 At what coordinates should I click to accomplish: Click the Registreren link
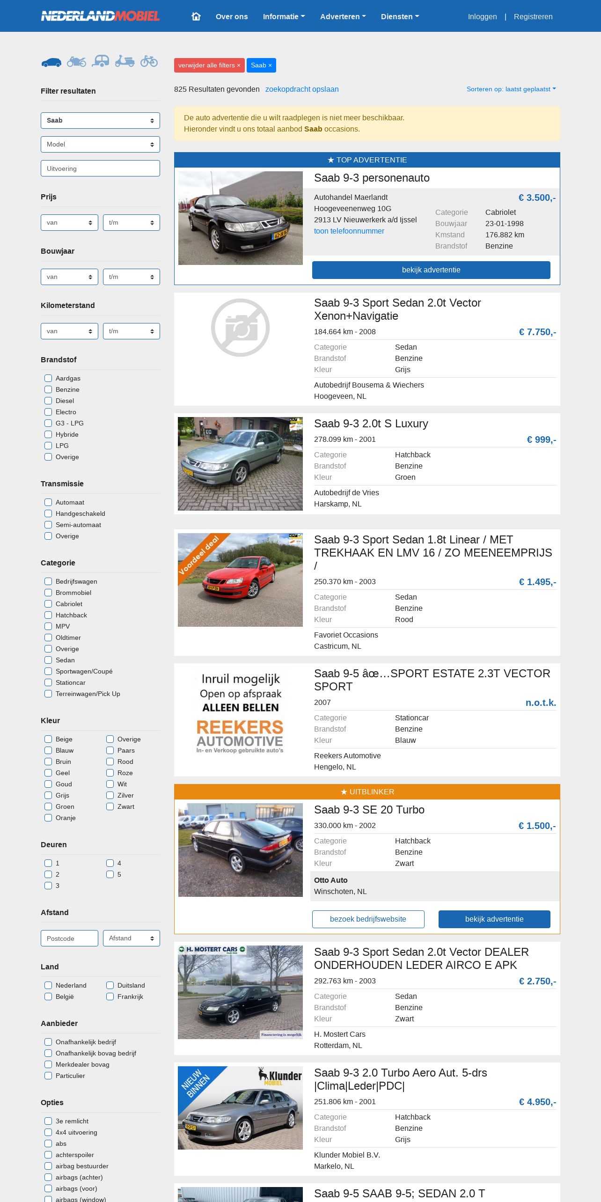point(533,17)
